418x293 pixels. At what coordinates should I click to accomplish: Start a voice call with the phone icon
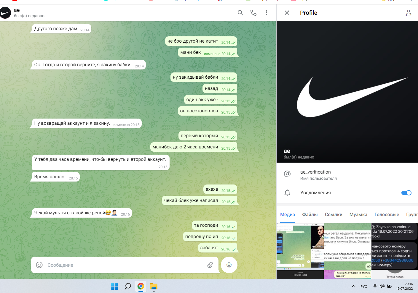click(253, 13)
